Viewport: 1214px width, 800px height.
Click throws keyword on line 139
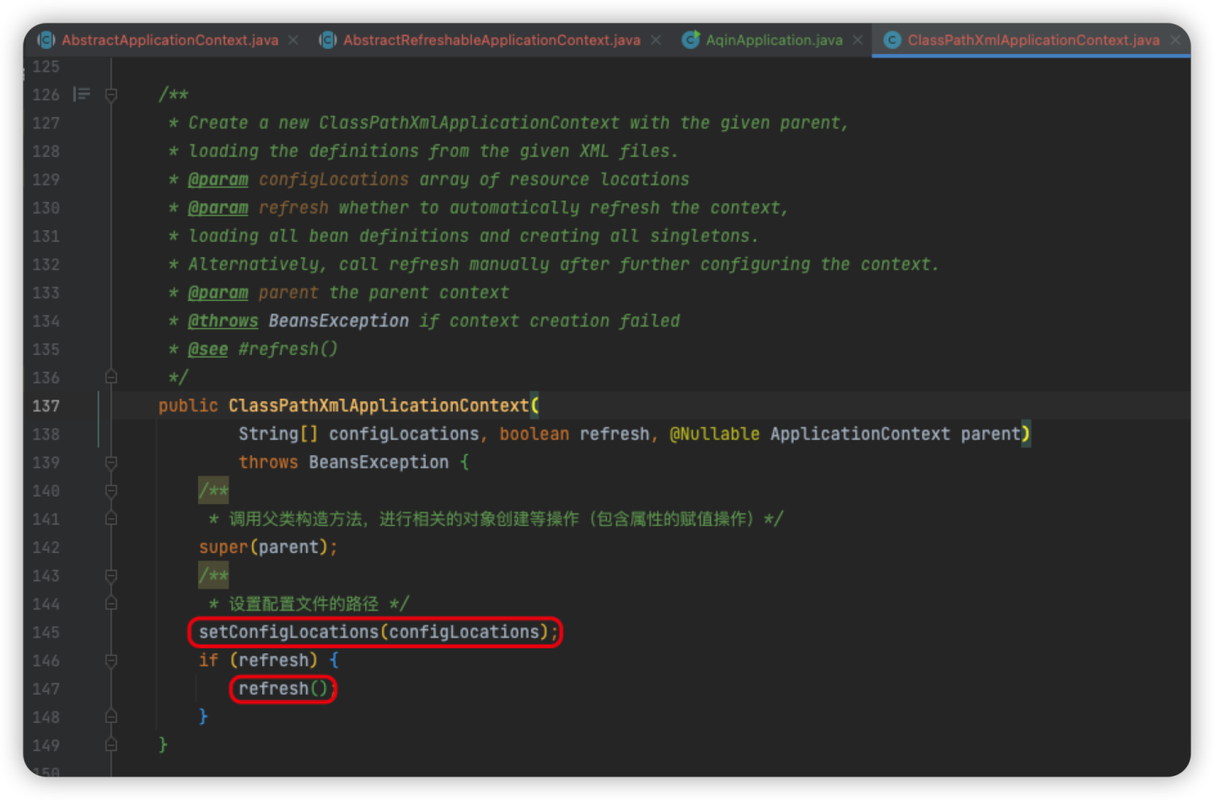pos(268,462)
